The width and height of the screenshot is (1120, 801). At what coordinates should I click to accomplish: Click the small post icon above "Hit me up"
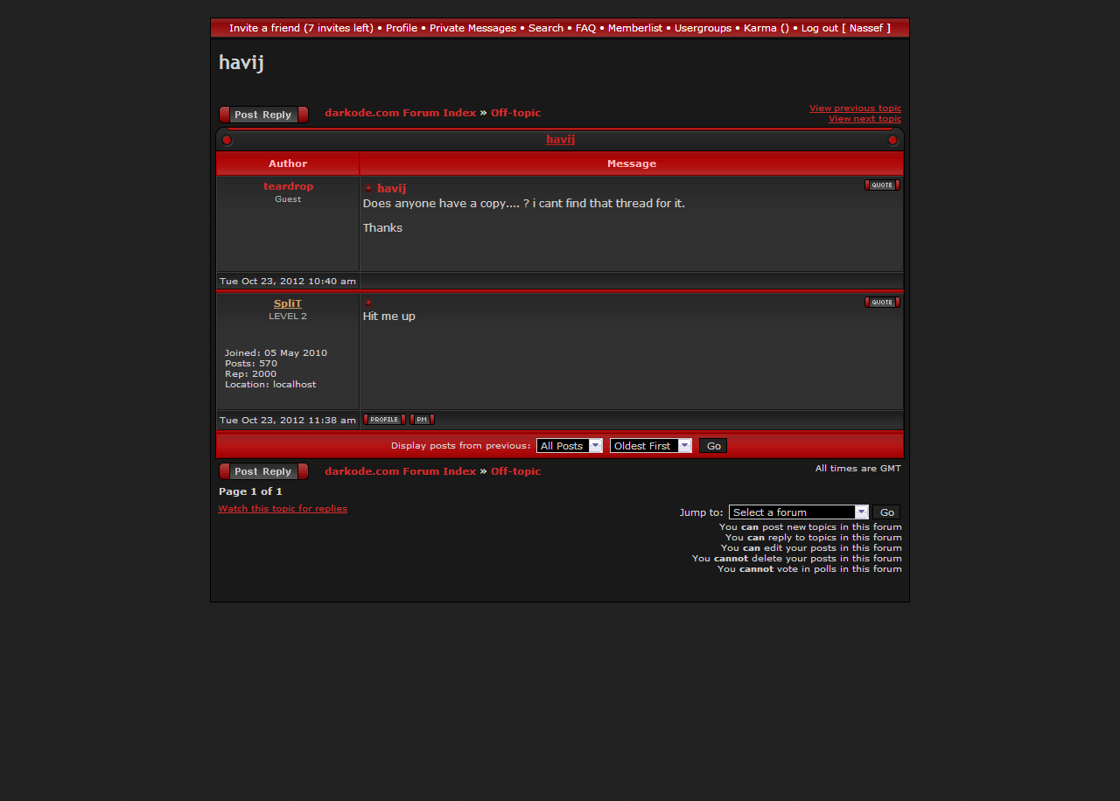368,303
